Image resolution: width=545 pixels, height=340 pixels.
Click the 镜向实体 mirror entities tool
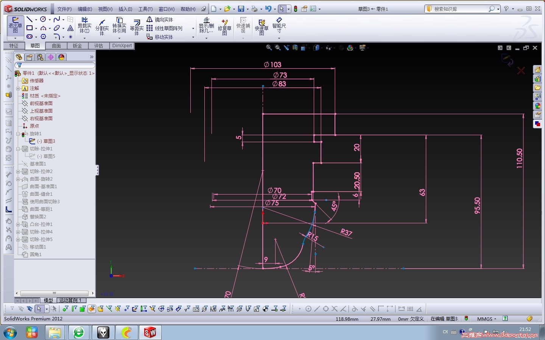pos(160,20)
